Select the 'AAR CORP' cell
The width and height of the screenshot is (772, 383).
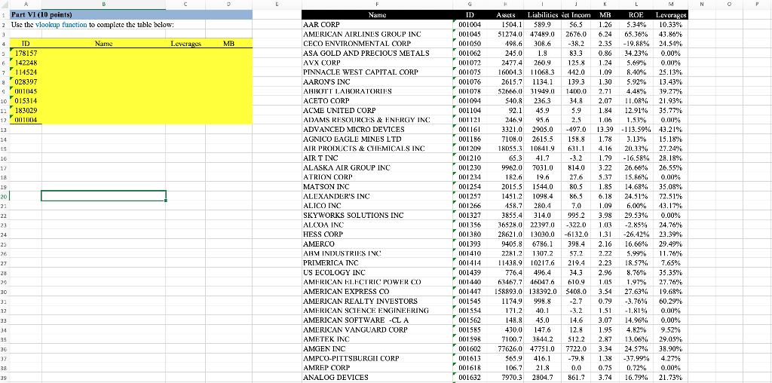pyautogui.click(x=377, y=24)
